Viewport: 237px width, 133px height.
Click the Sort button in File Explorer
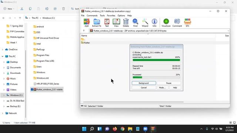click(x=75, y=9)
